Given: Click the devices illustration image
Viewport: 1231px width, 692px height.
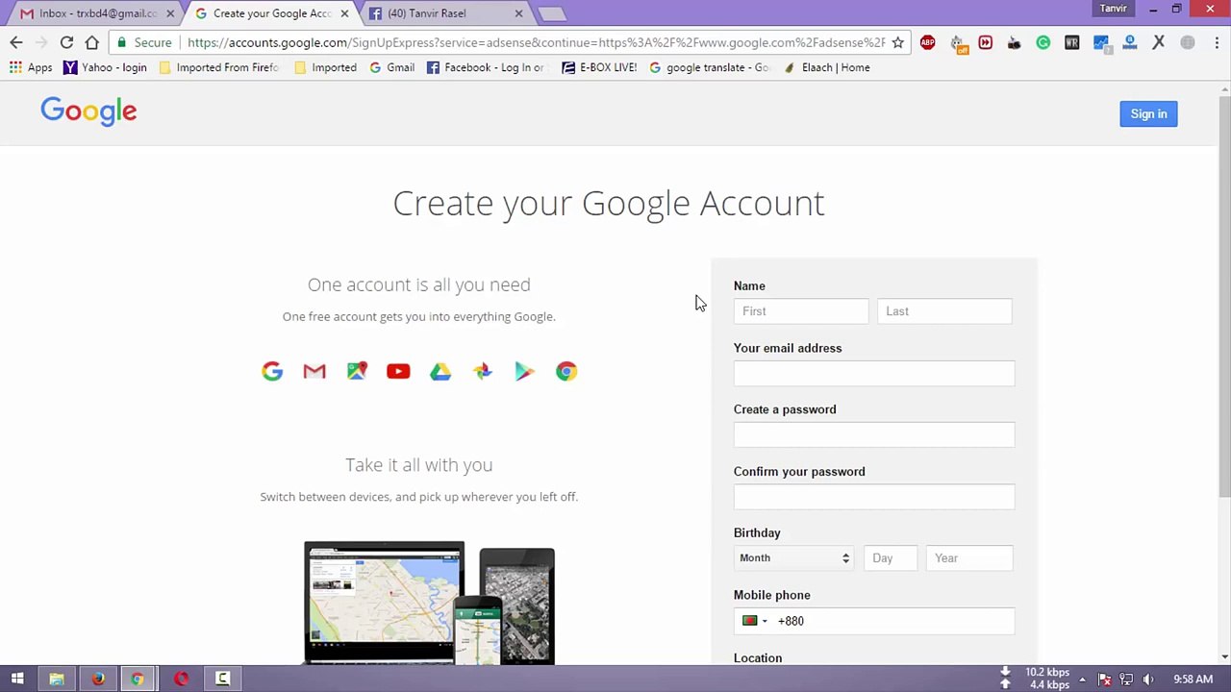Looking at the screenshot, I should pos(430,603).
